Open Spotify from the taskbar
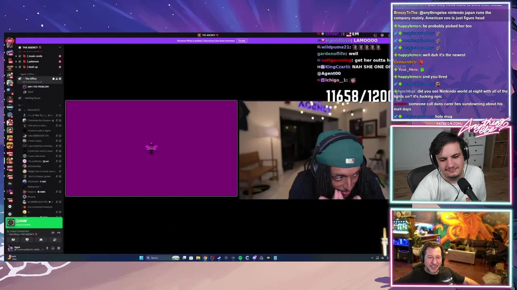The image size is (517, 290). [x=240, y=258]
